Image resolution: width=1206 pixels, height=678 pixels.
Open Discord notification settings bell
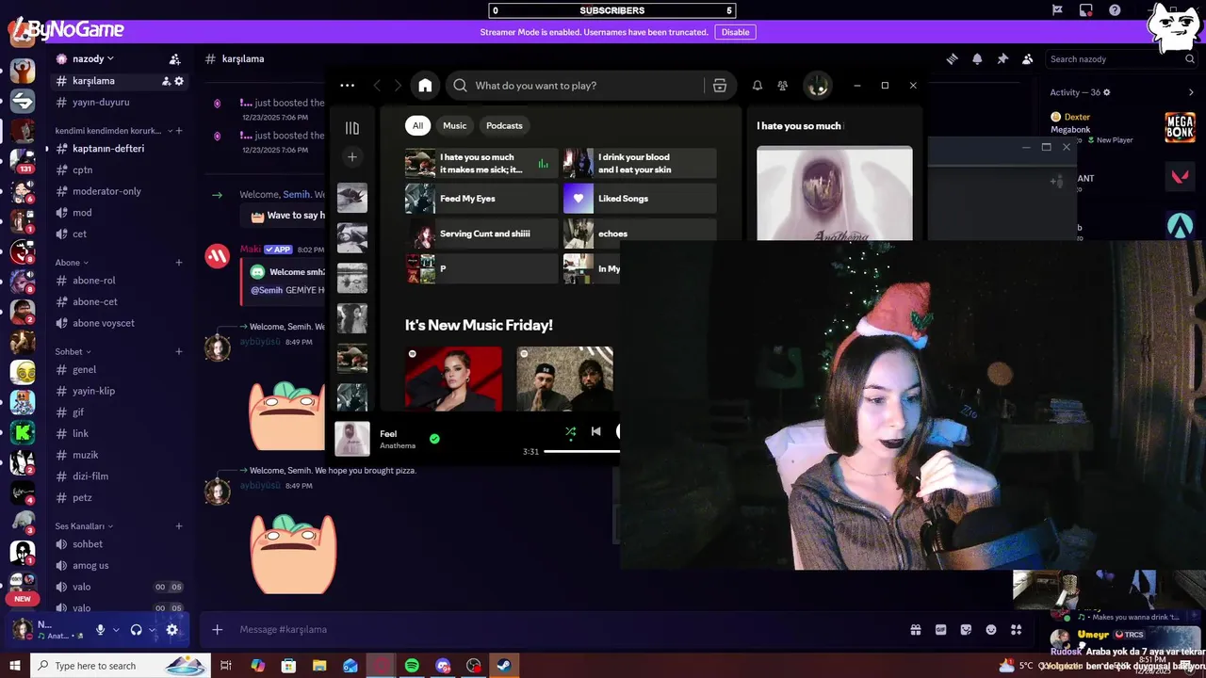point(977,58)
